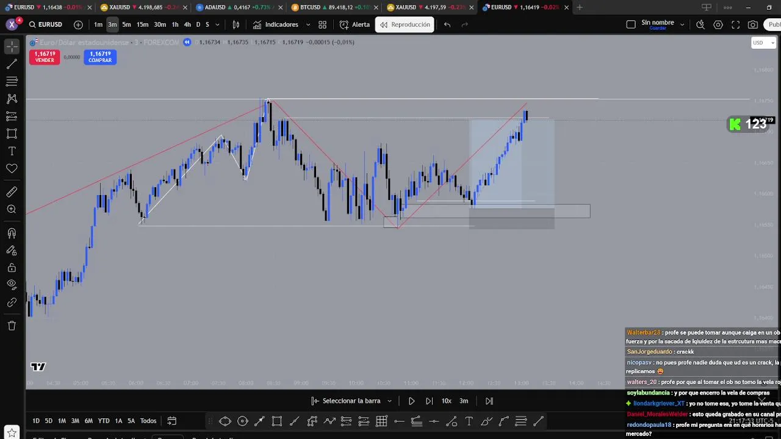The image size is (781, 439).
Task: Undo the last action
Action: point(447,24)
